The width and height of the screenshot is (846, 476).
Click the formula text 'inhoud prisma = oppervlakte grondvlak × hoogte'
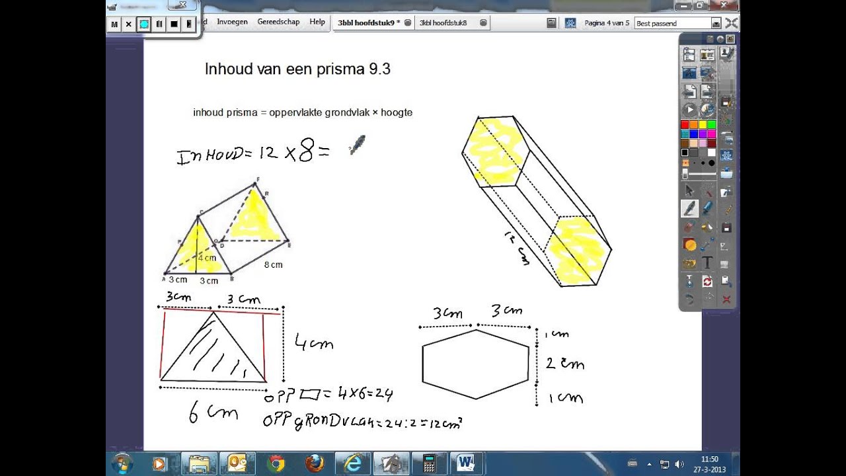coord(303,112)
